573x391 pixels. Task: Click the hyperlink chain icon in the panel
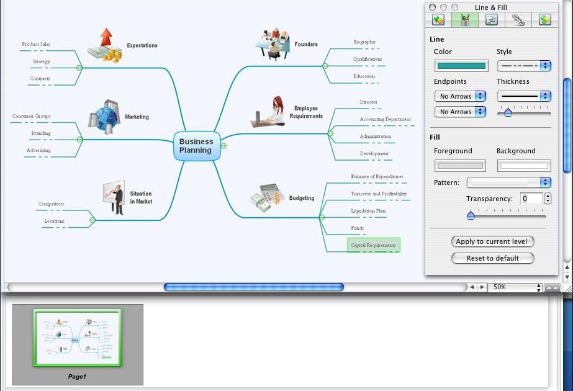tap(517, 20)
